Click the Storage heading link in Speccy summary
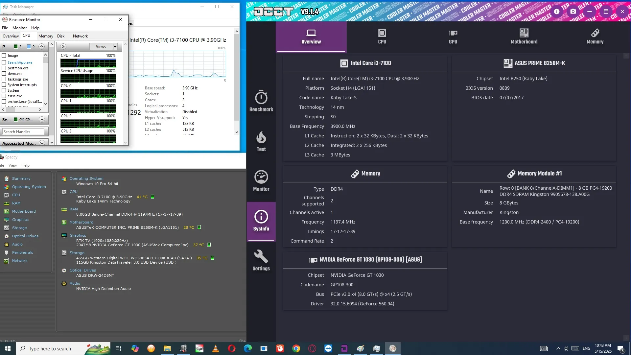Screen dimensions: 631x355 [77, 253]
